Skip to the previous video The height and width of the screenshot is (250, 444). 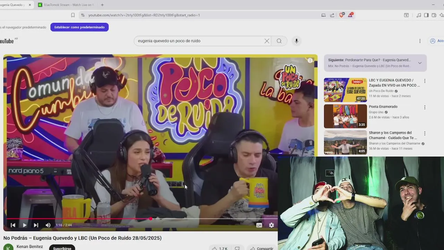coord(13,225)
